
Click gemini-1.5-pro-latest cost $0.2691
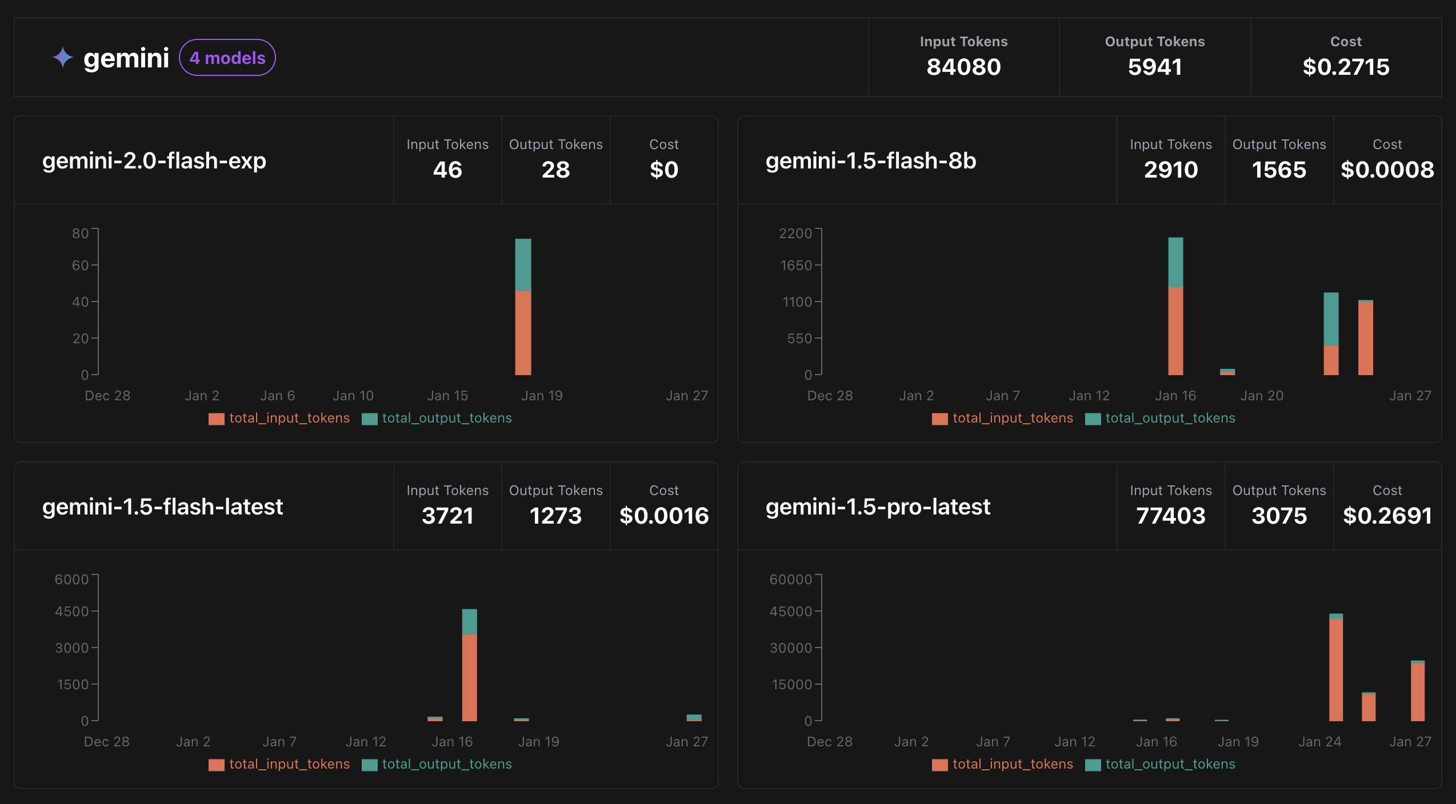click(x=1387, y=516)
